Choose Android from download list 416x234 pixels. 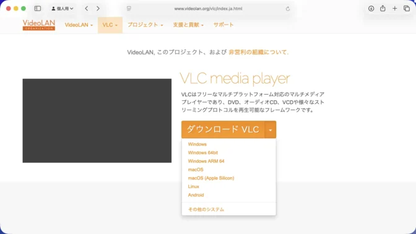pos(196,195)
